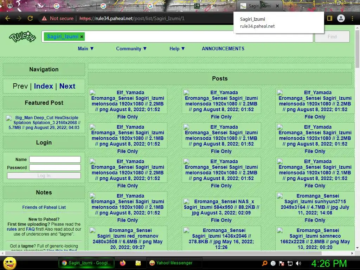Click the browser forward arrow
This screenshot has width=360, height=270.
point(19,18)
